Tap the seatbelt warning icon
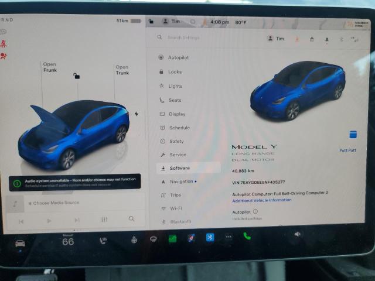 pyautogui.click(x=4, y=43)
